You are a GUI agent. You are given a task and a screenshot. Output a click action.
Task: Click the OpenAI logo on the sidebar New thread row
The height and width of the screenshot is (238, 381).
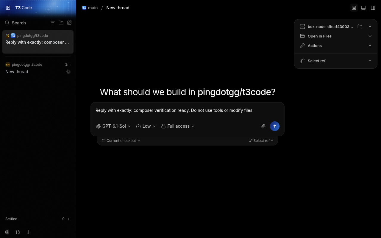click(x=68, y=72)
